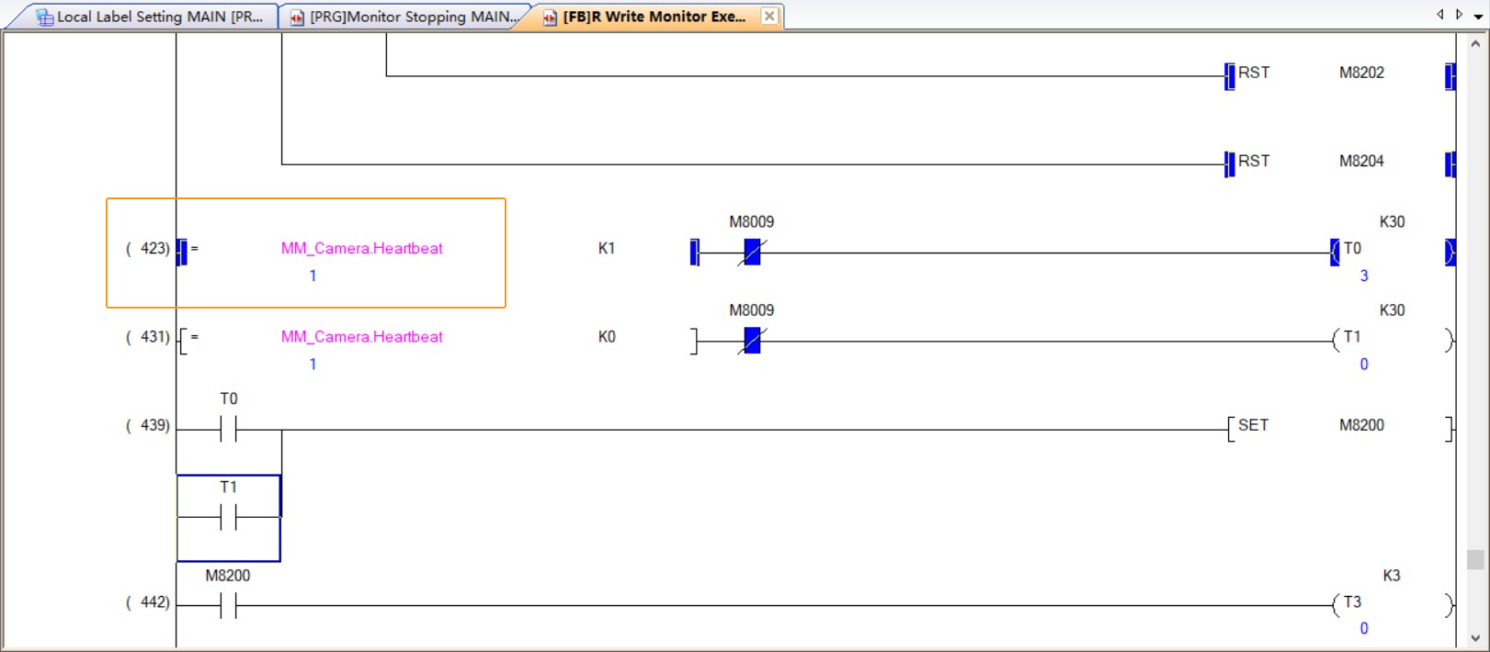Select the RST M8204 instruction
This screenshot has height=652, width=1490.
click(1339, 163)
